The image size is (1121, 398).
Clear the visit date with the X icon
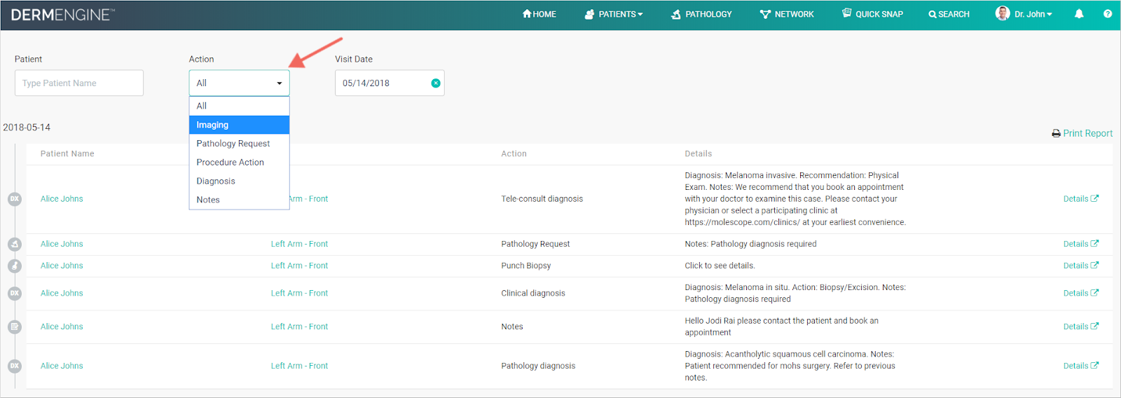click(436, 83)
